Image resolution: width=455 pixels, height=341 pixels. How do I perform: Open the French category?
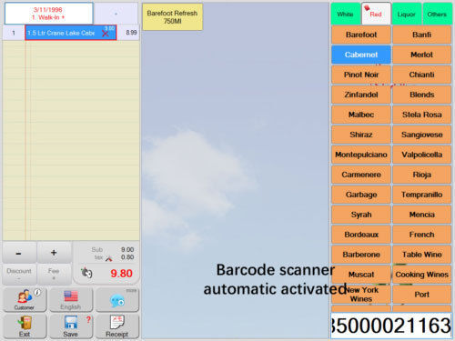pos(422,235)
